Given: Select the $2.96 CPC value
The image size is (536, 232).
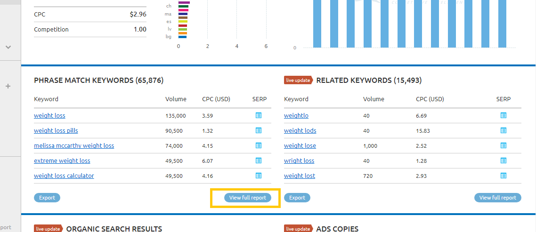Looking at the screenshot, I should [138, 14].
